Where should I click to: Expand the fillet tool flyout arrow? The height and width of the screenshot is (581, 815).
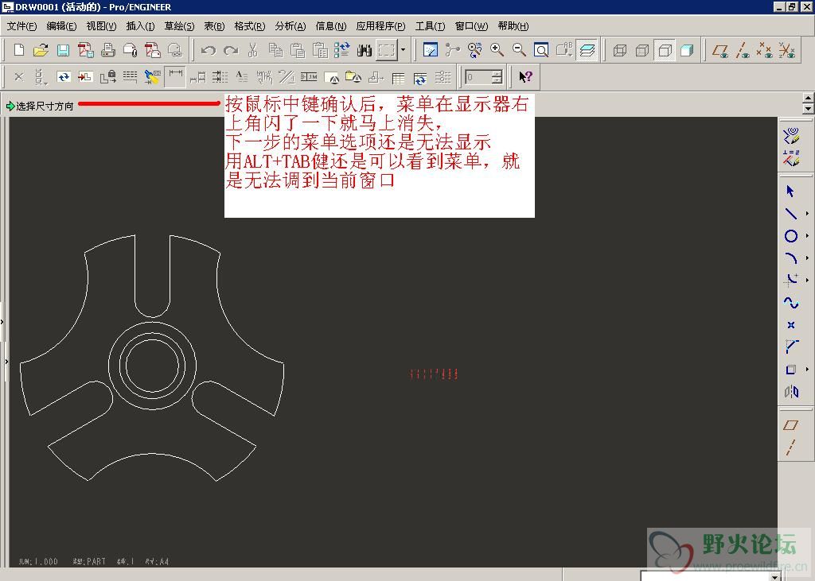[x=807, y=280]
